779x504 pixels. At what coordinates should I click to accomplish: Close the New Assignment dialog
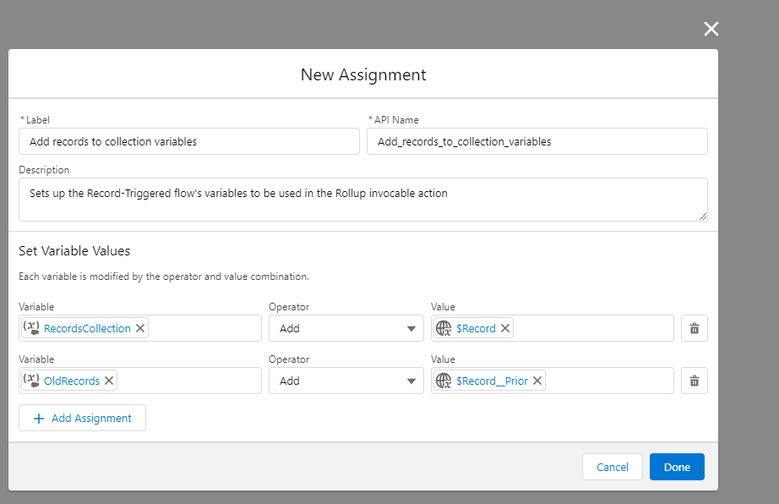[711, 28]
